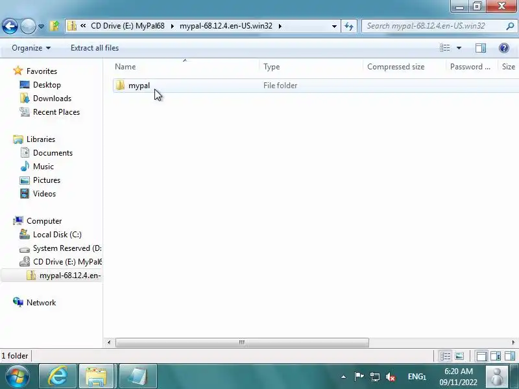The height and width of the screenshot is (389, 519).
Task: Select Libraries in navigation pane
Action: click(x=41, y=139)
